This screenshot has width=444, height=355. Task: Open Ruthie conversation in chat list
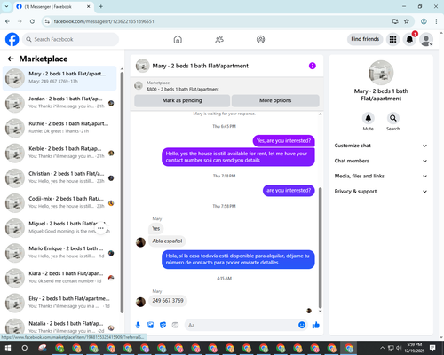[59, 128]
